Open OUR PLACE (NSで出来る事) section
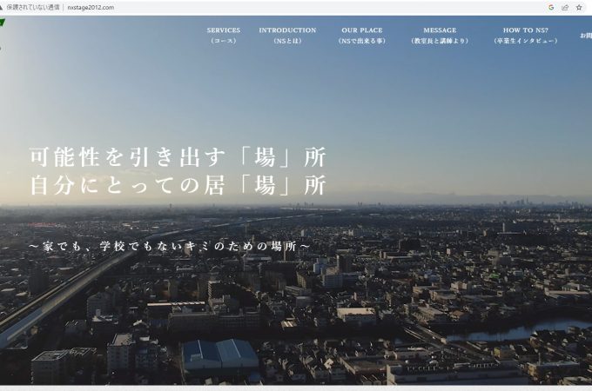This screenshot has width=592, height=391. pos(361,35)
